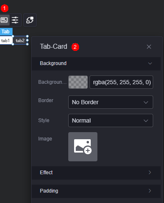164x203 pixels.
Task: Click the Background section header chevron
Action: click(x=150, y=63)
